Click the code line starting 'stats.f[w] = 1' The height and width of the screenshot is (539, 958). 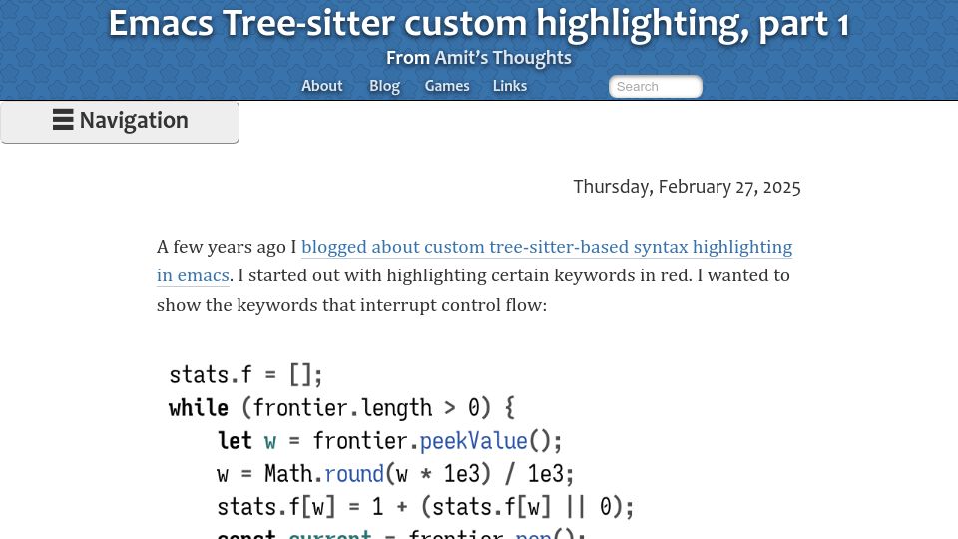[x=426, y=507]
